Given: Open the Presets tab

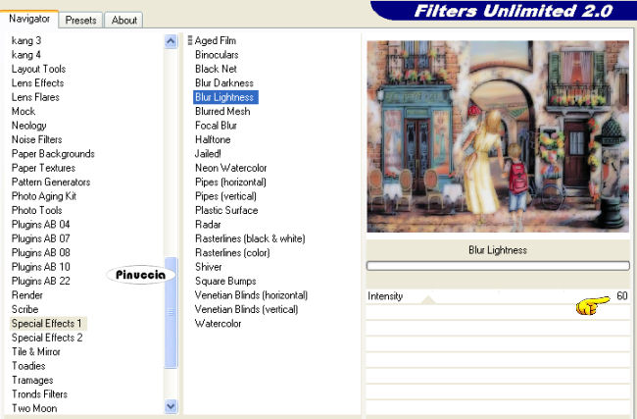Looking at the screenshot, I should coord(80,20).
